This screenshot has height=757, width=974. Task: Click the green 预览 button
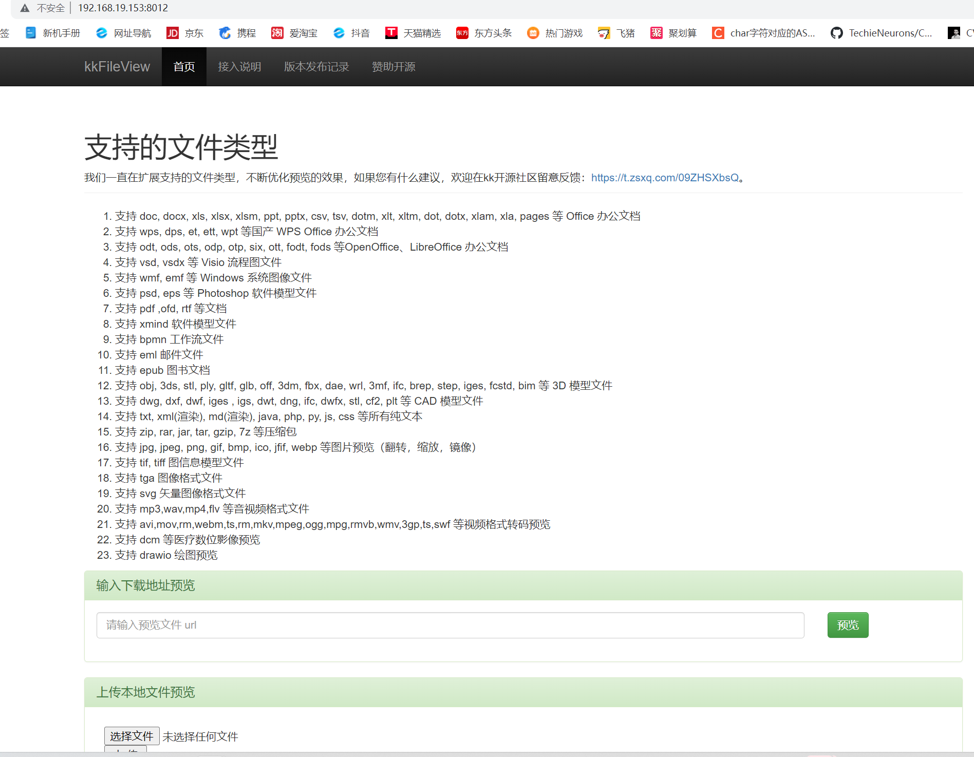(848, 625)
